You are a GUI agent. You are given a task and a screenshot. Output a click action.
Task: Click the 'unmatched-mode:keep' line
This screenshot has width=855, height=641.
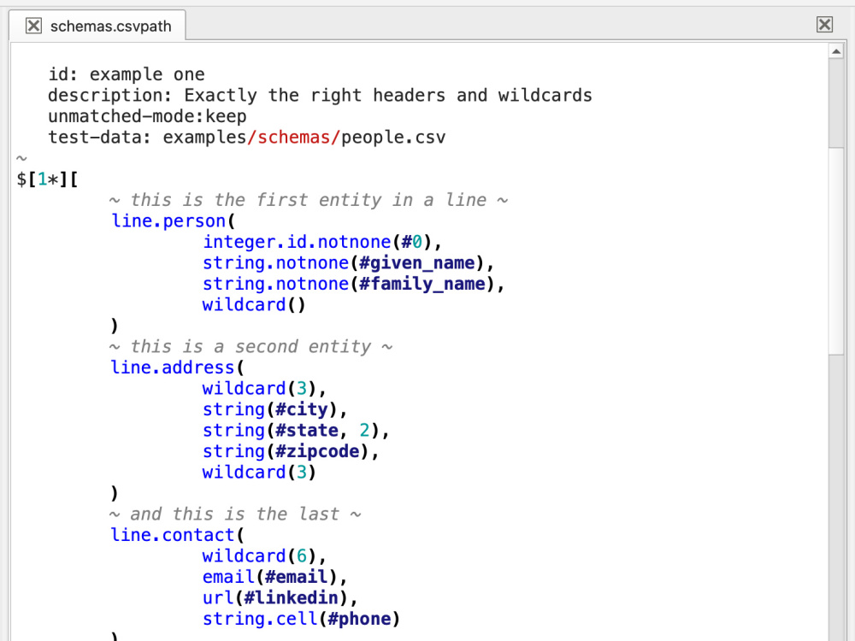coord(147,116)
